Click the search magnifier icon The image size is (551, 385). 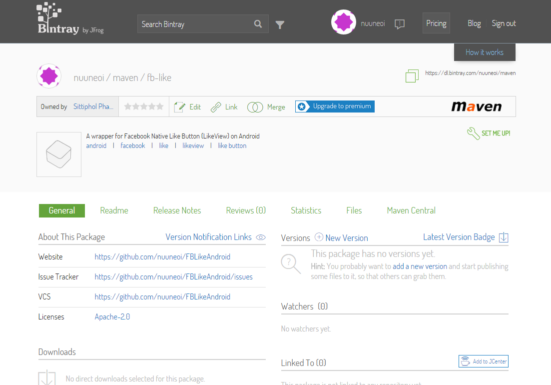click(x=258, y=24)
